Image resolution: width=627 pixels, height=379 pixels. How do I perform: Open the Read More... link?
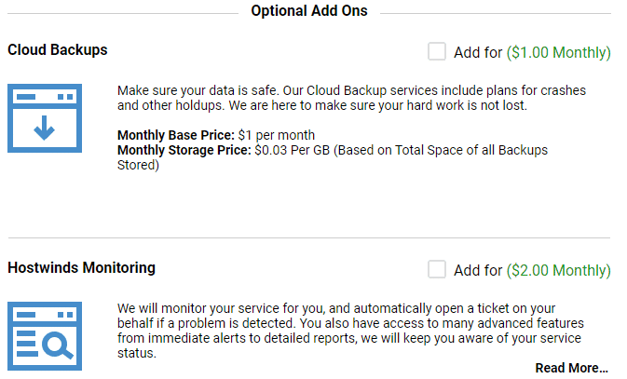tap(571, 368)
